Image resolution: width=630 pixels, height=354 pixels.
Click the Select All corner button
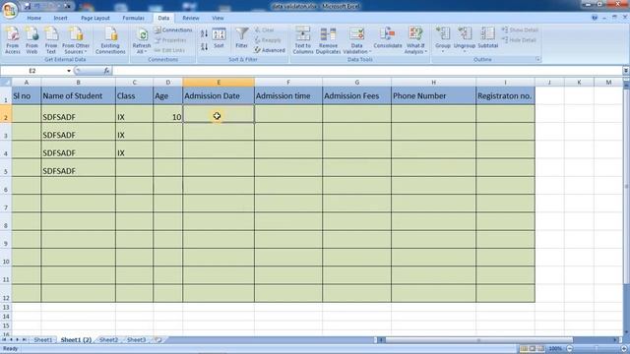pyautogui.click(x=6, y=83)
